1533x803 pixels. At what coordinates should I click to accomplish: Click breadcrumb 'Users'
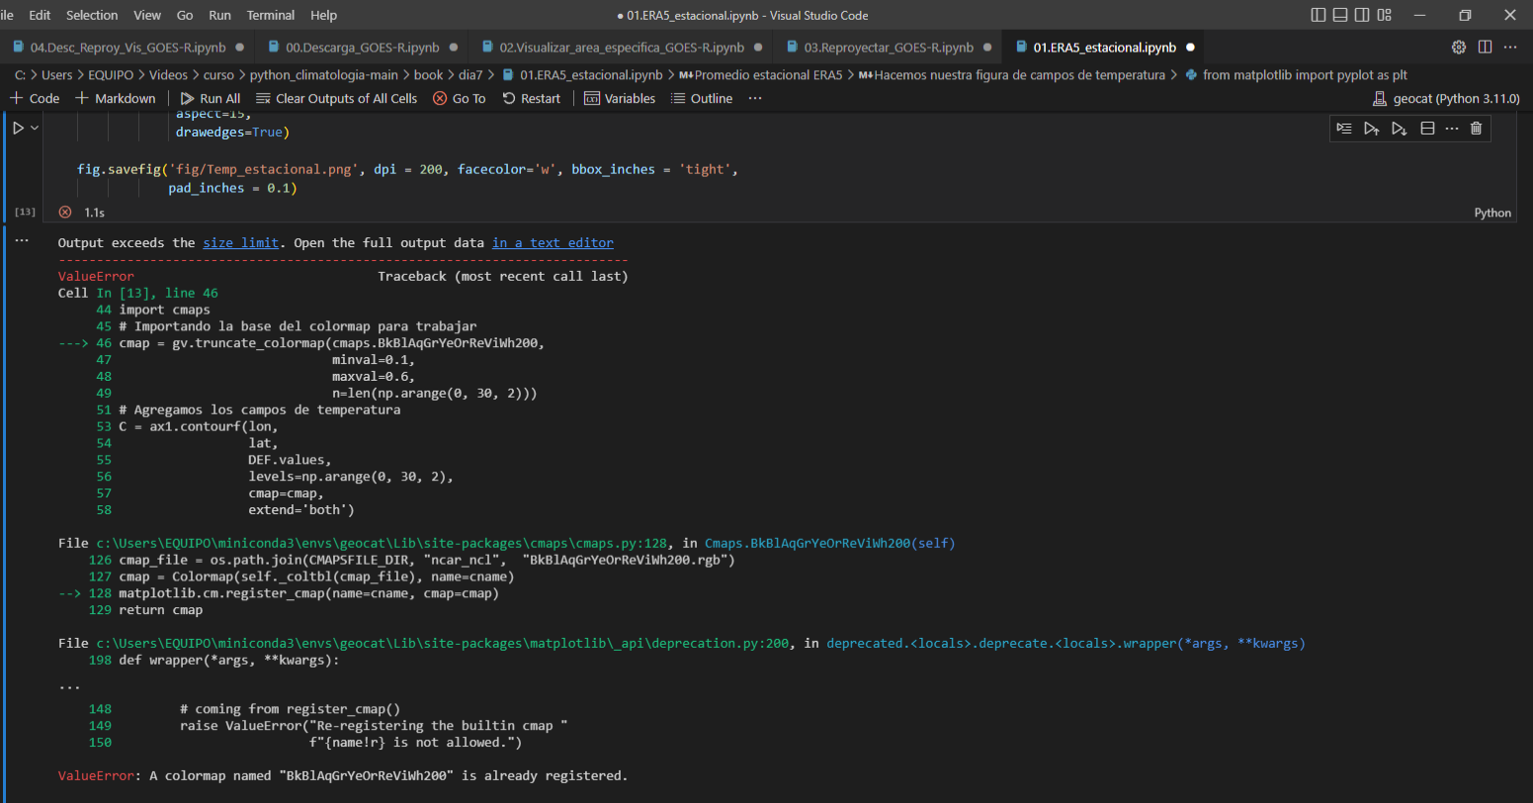coord(57,74)
